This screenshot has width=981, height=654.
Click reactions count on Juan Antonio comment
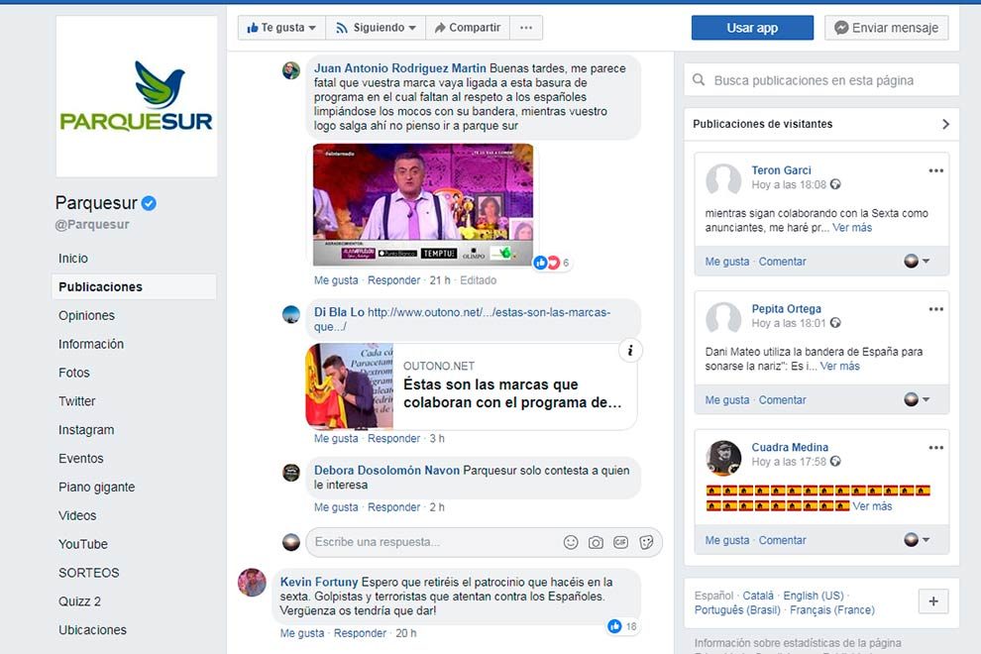coord(552,263)
